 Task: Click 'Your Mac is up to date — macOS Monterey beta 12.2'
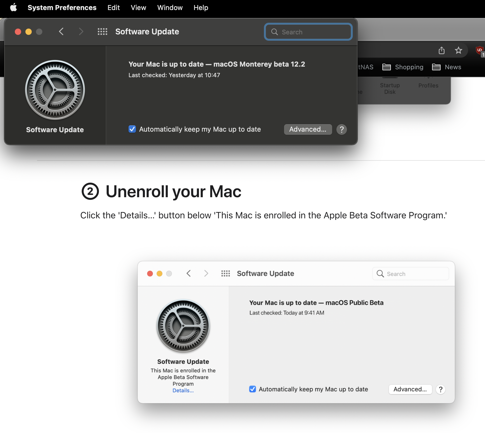(x=217, y=64)
